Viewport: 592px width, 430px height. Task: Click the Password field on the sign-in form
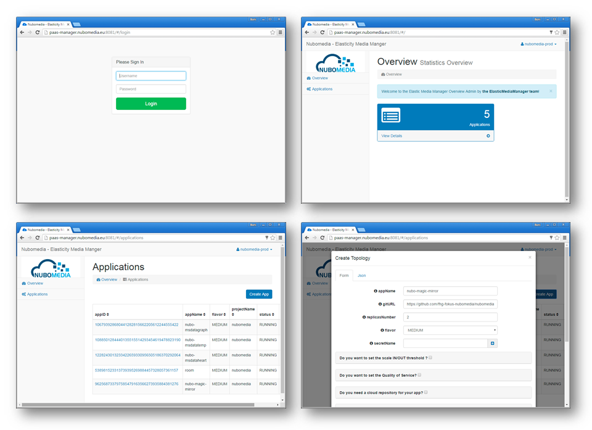tap(151, 89)
